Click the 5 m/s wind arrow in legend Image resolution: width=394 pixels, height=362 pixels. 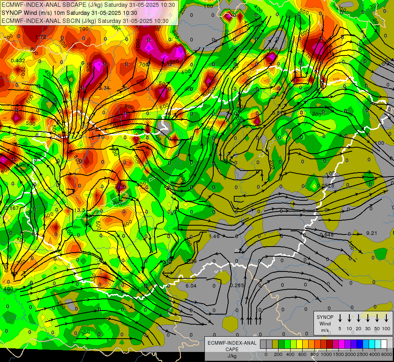pyautogui.click(x=340, y=318)
